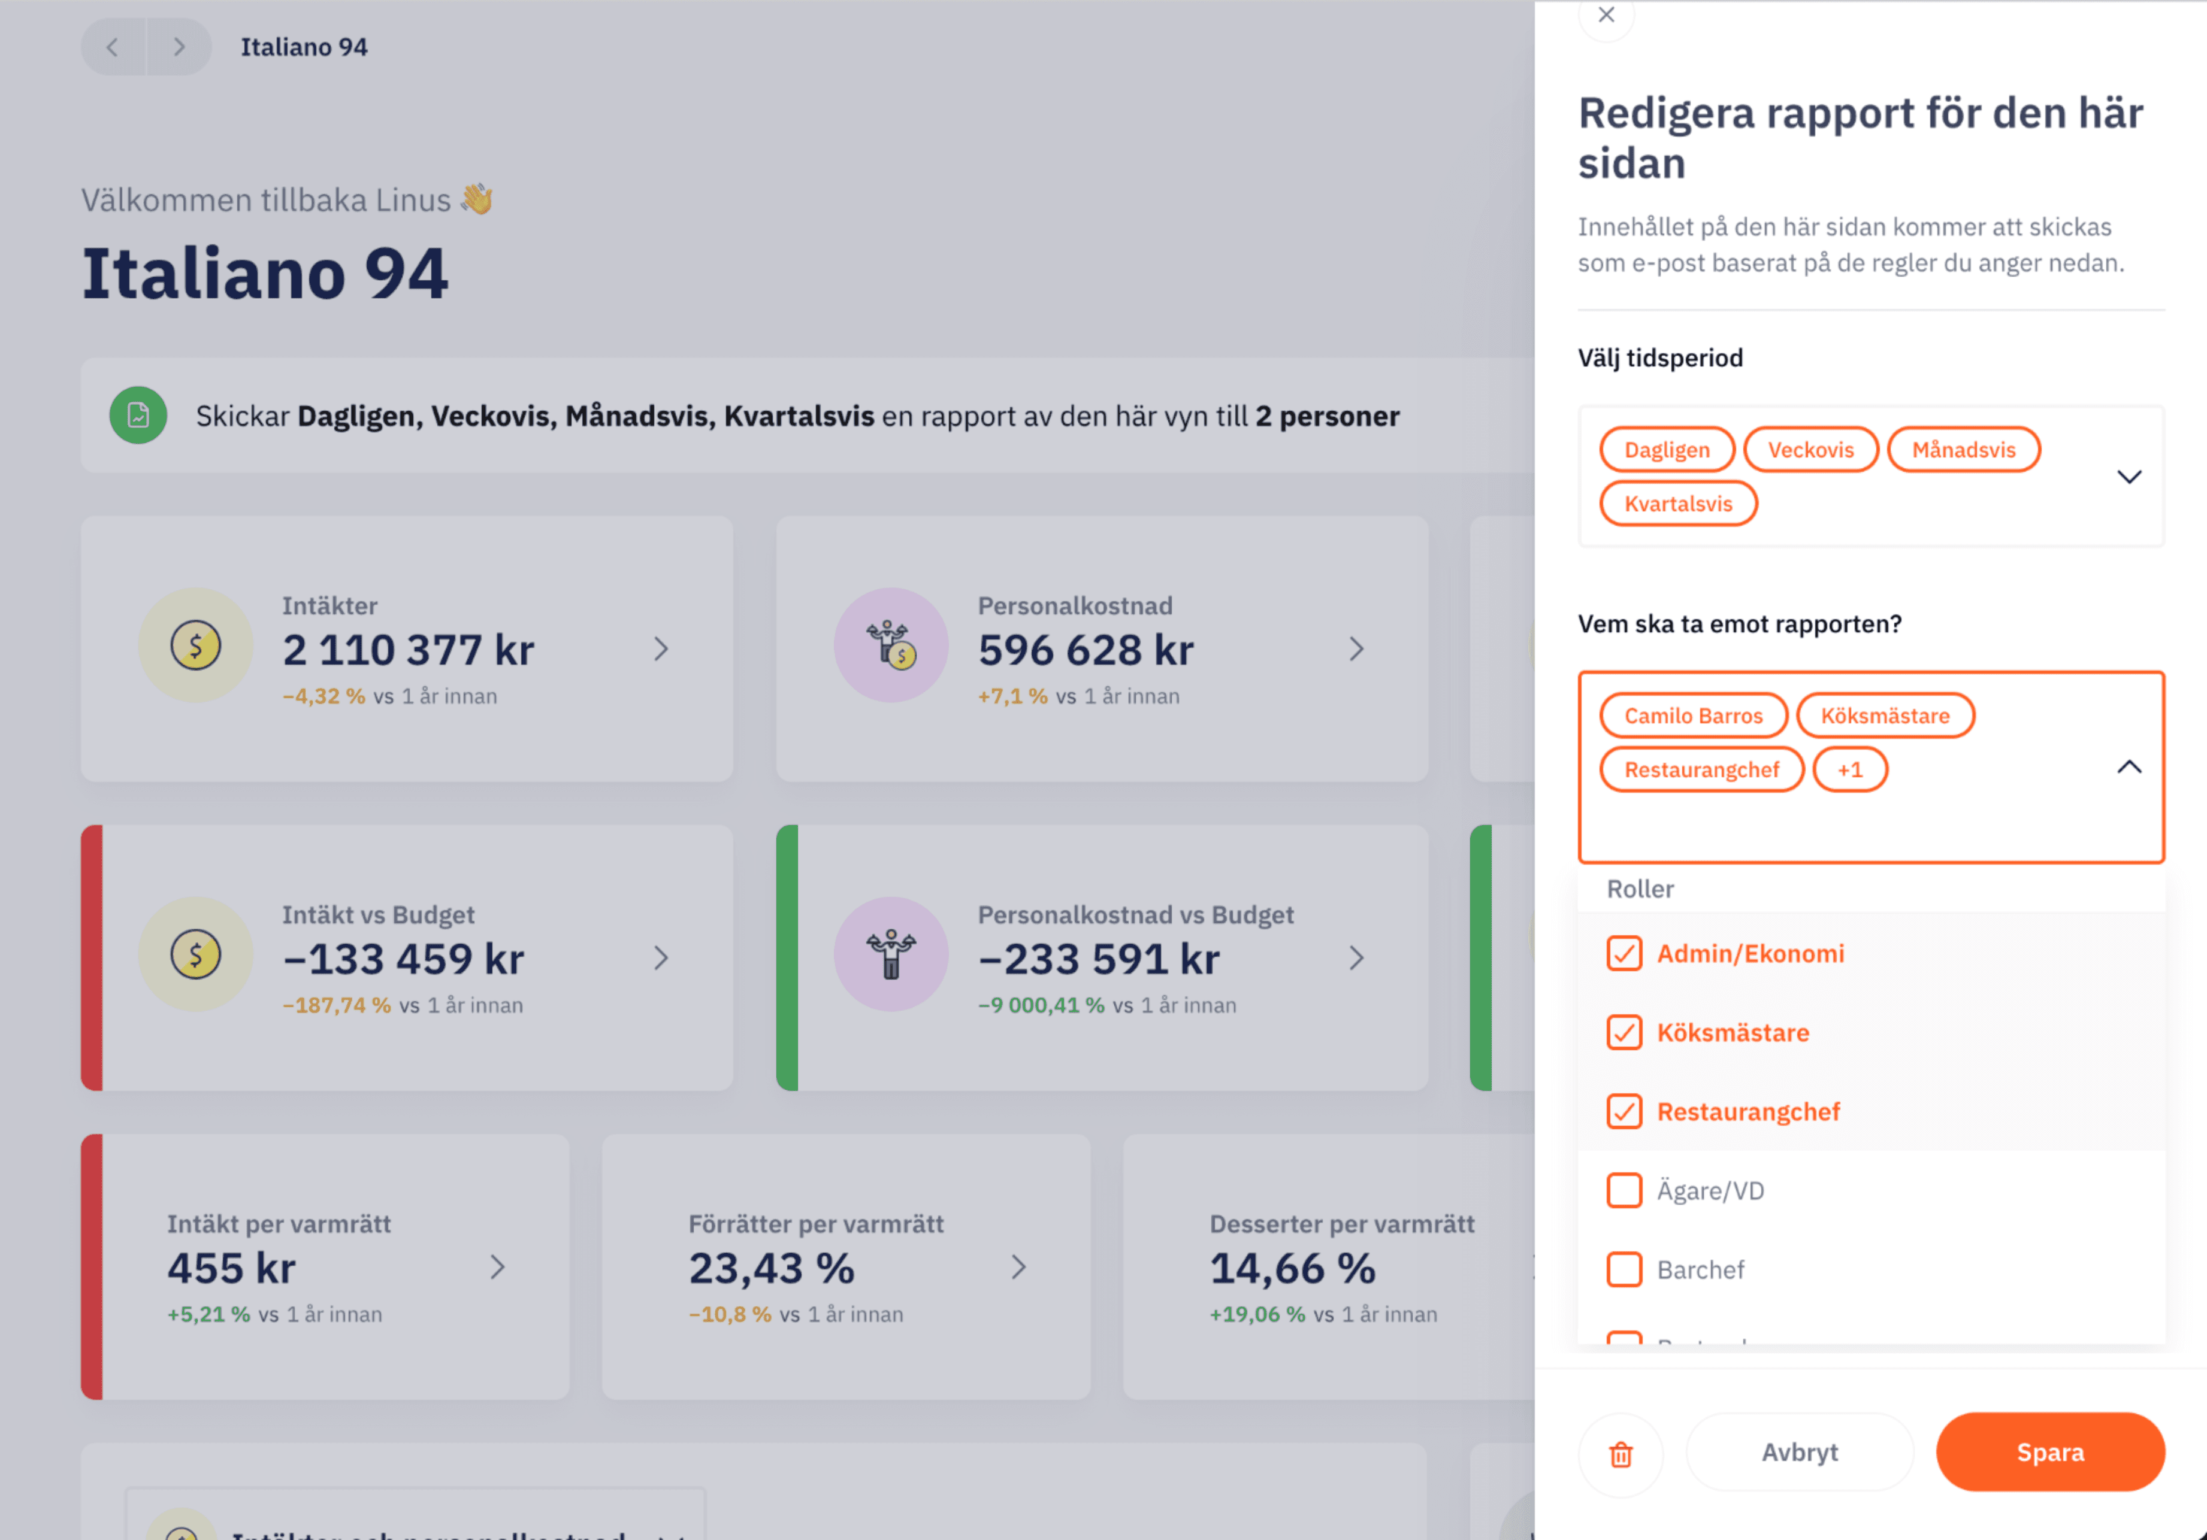Remove the Dagligen period tag
The width and height of the screenshot is (2207, 1540).
click(x=1667, y=450)
